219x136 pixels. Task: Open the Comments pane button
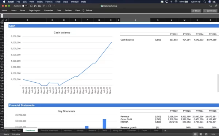(210, 11)
